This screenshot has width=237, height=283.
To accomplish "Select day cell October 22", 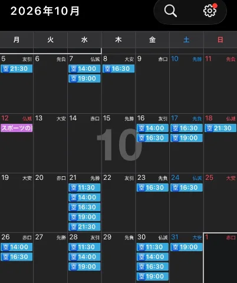I will pyautogui.click(x=119, y=203).
